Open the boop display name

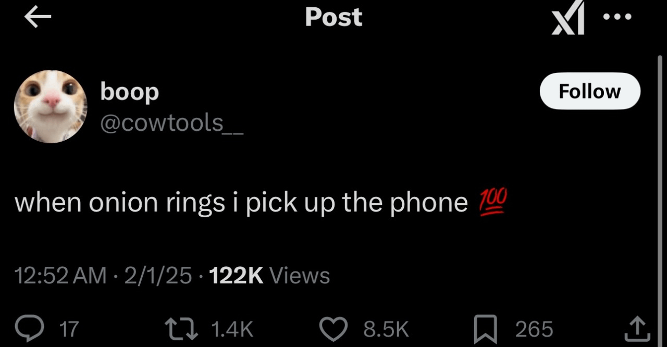(x=129, y=92)
